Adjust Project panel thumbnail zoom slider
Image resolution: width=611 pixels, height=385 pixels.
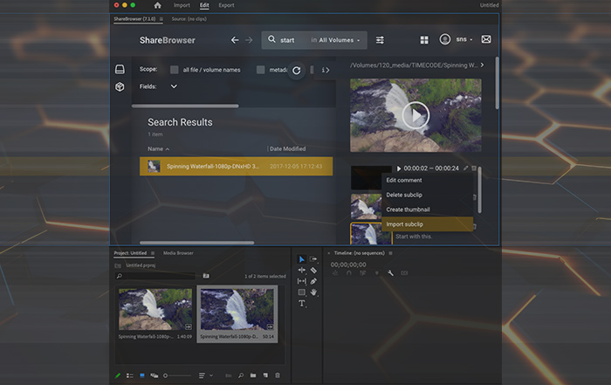[x=177, y=375]
